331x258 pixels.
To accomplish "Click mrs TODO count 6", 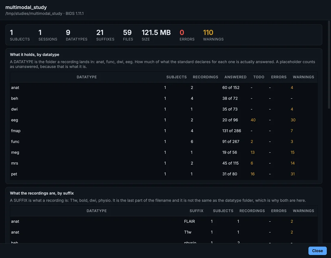I will [252, 163].
